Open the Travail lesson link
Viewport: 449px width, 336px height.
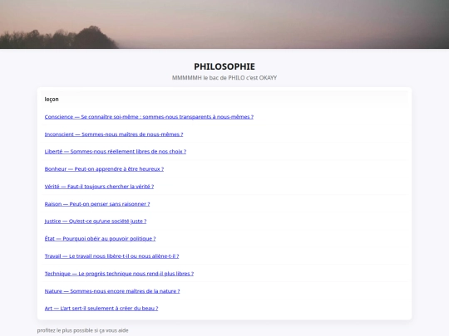click(111, 256)
